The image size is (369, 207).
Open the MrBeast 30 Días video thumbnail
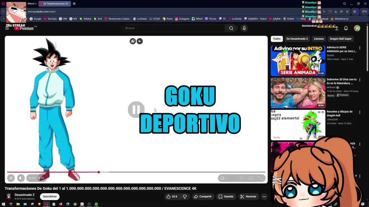[298, 93]
